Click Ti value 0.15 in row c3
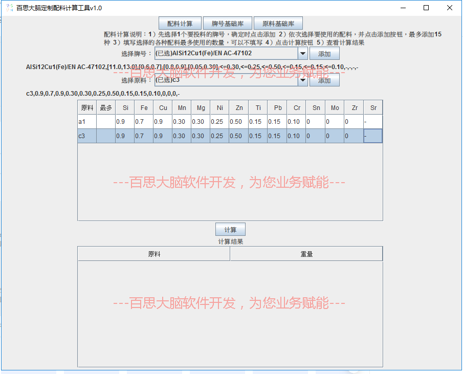 tap(258, 136)
